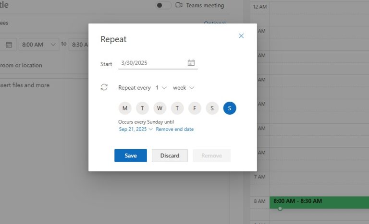Toggle Thursday in repeat days
This screenshot has height=224, width=369.
coord(177,108)
